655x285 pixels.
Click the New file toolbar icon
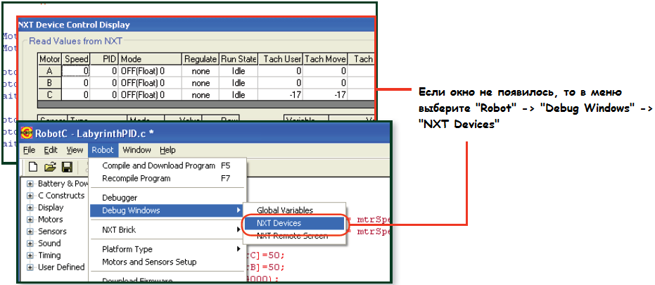(x=33, y=167)
